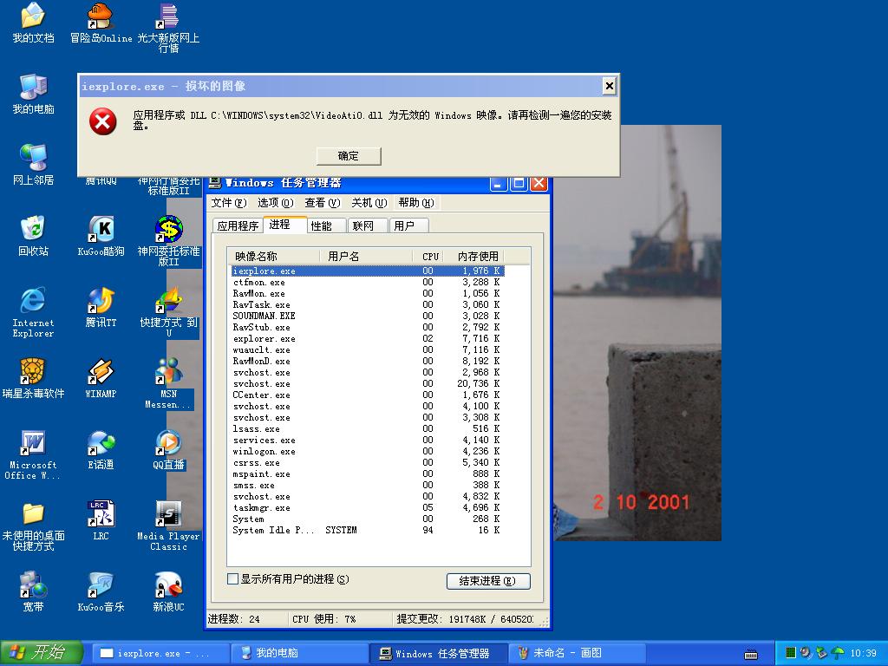Select explorer.exe process row
Image resolution: width=888 pixels, height=666 pixels.
[x=367, y=339]
